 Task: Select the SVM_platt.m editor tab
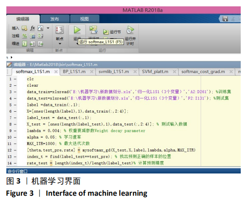pos(155,72)
